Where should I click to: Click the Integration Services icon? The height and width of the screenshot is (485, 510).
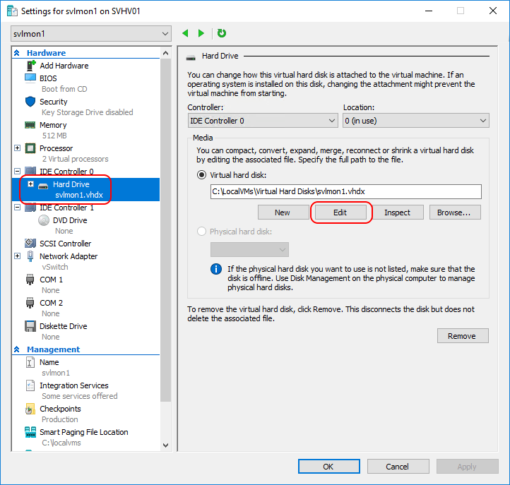pyautogui.click(x=30, y=385)
